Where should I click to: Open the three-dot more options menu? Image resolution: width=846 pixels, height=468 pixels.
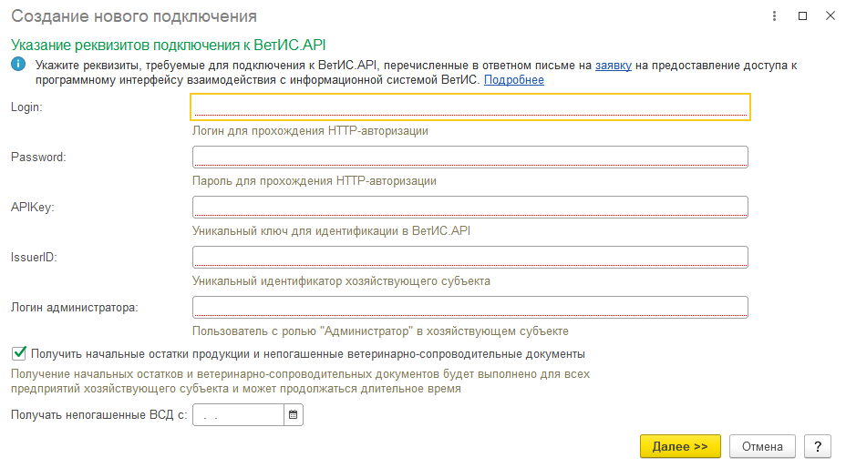pyautogui.click(x=774, y=16)
